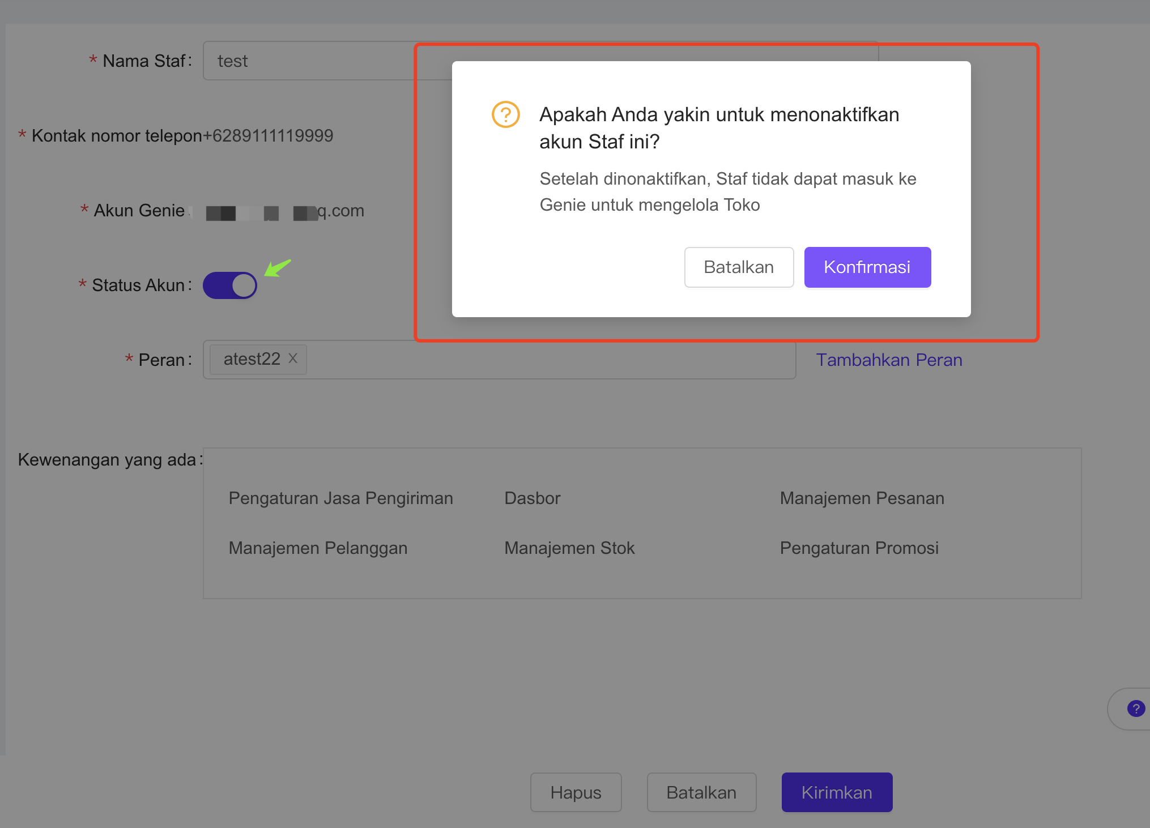Toggle the Status Akun switch

230,285
